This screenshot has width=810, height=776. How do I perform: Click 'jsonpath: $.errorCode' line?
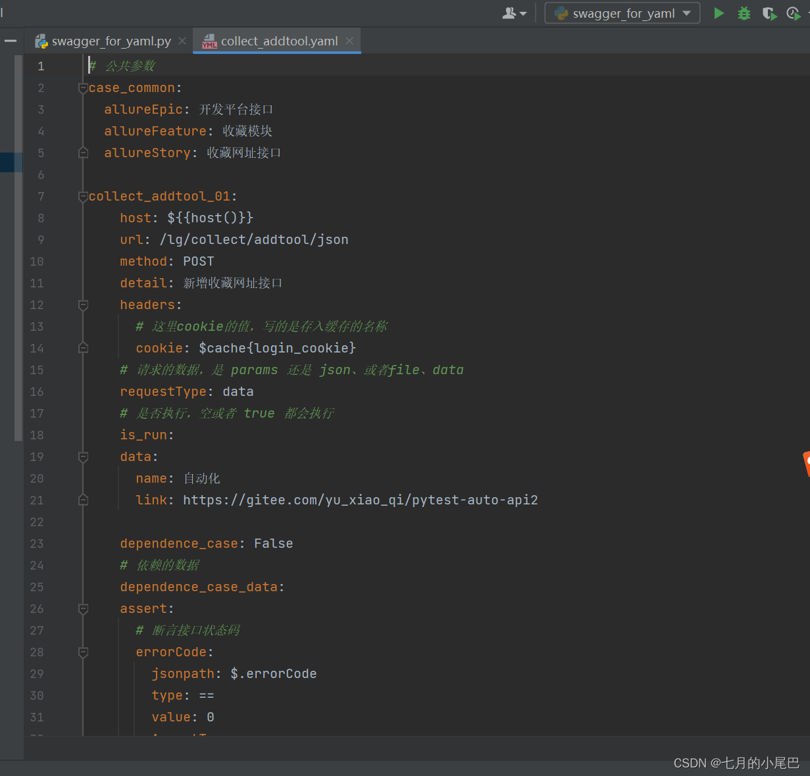click(x=234, y=674)
